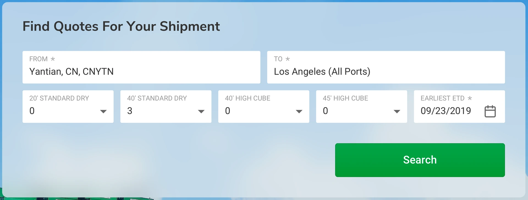Screen dimensions: 528x200
Task: Select the 40' HIGH CUBE label text
Action: pos(248,98)
